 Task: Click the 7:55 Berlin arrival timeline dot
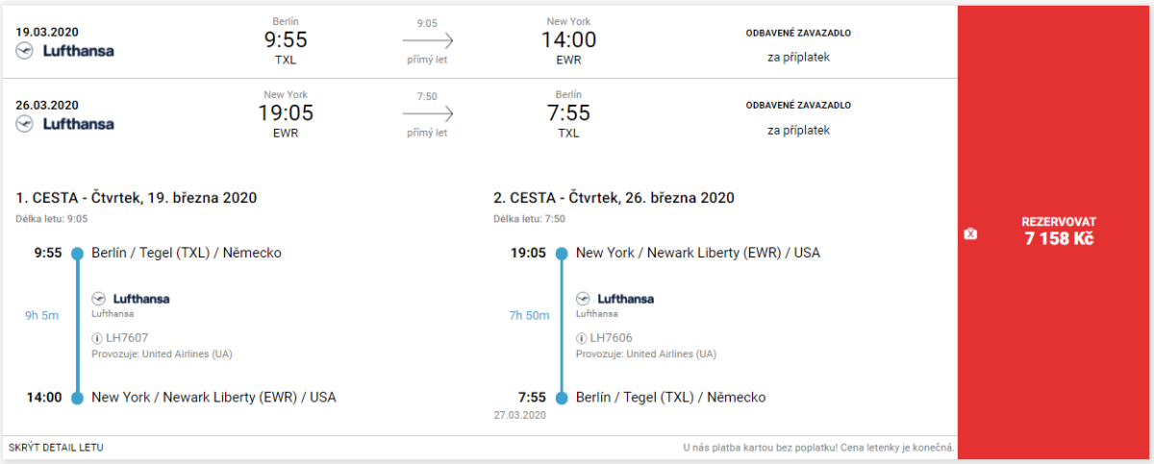[562, 398]
